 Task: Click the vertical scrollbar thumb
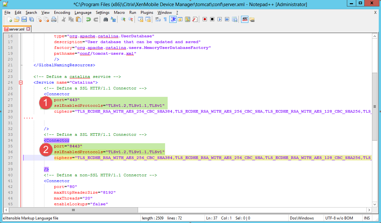[x=375, y=107]
